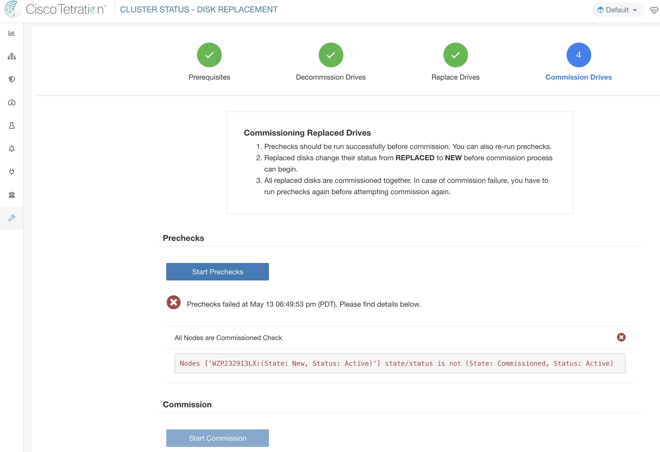Dismiss the precheck failure error icon

click(x=622, y=337)
